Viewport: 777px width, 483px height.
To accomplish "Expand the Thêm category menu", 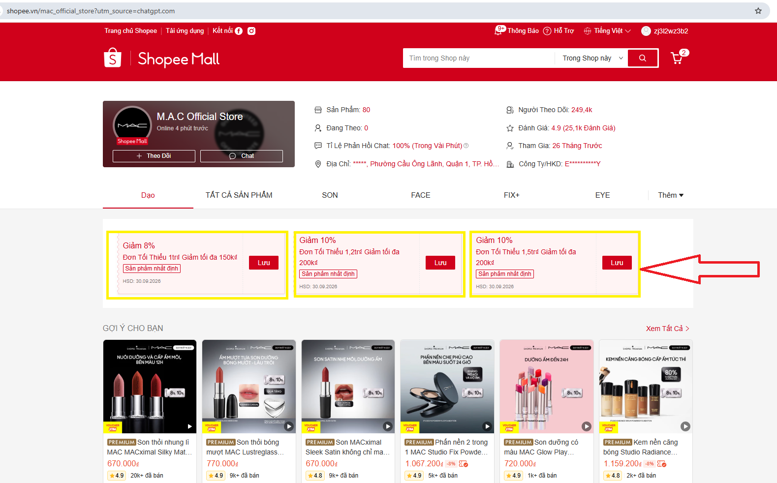I will point(671,195).
